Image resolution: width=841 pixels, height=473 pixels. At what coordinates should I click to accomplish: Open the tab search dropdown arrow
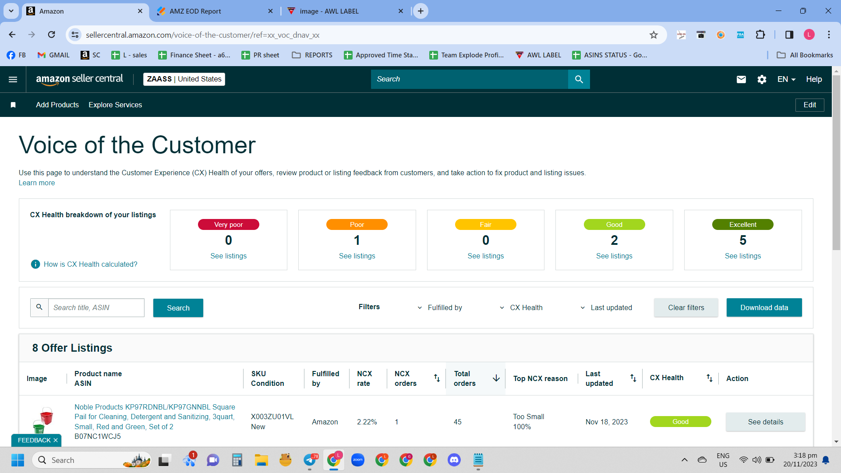11,11
